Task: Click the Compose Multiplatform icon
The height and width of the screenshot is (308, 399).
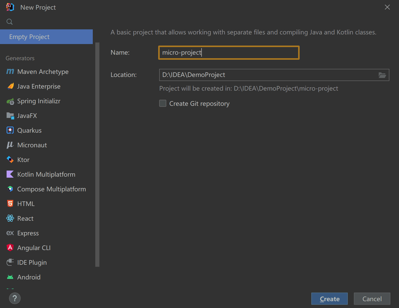Action: coord(10,189)
